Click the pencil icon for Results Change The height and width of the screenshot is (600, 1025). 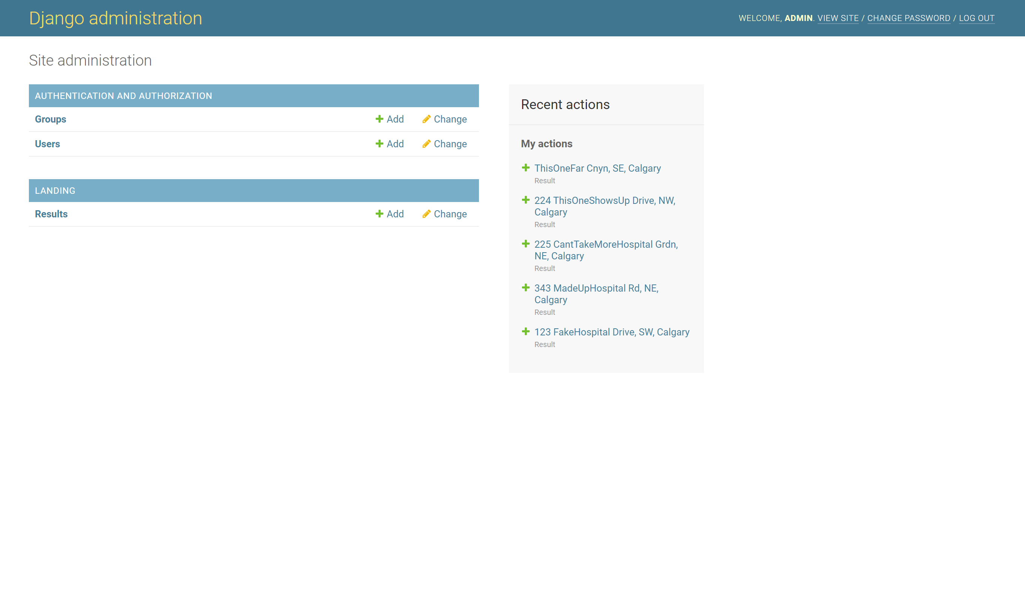pos(426,214)
